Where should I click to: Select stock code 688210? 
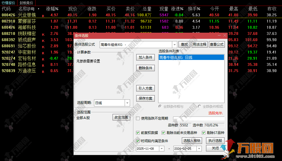point(8,34)
